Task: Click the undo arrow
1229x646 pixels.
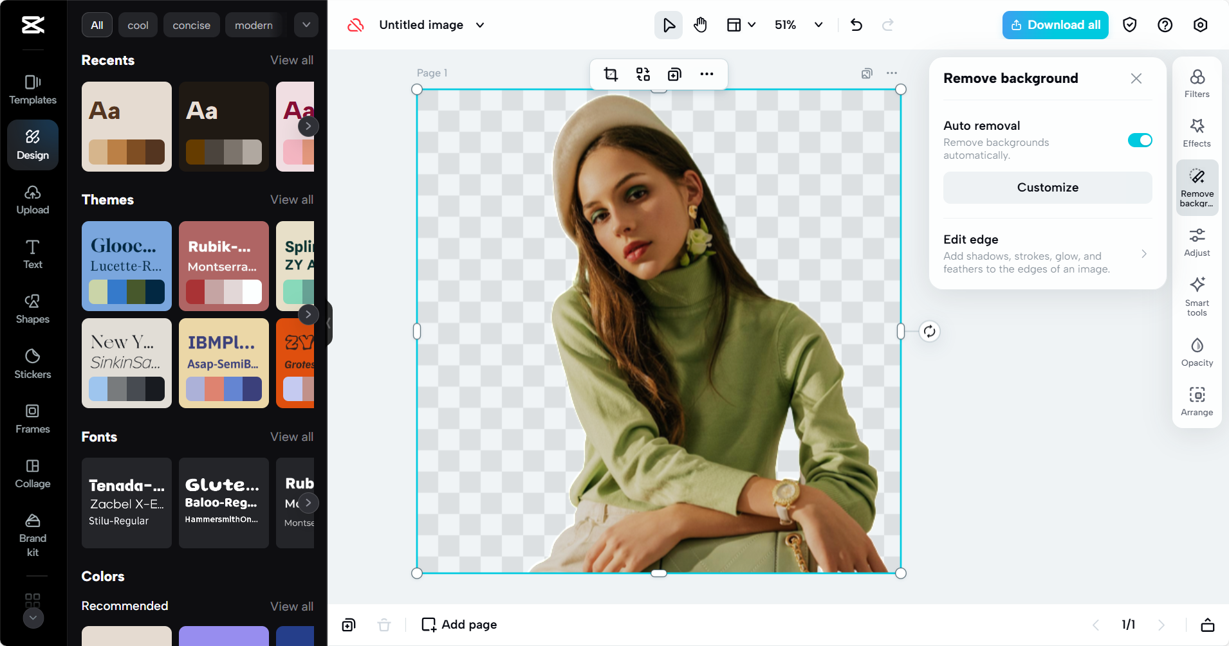Action: click(x=856, y=25)
